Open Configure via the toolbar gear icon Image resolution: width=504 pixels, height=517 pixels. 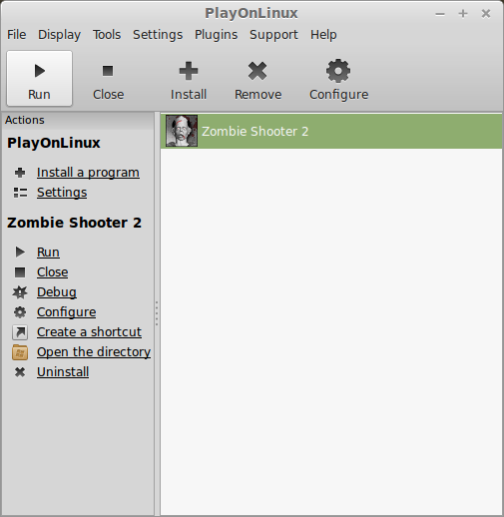tap(338, 71)
